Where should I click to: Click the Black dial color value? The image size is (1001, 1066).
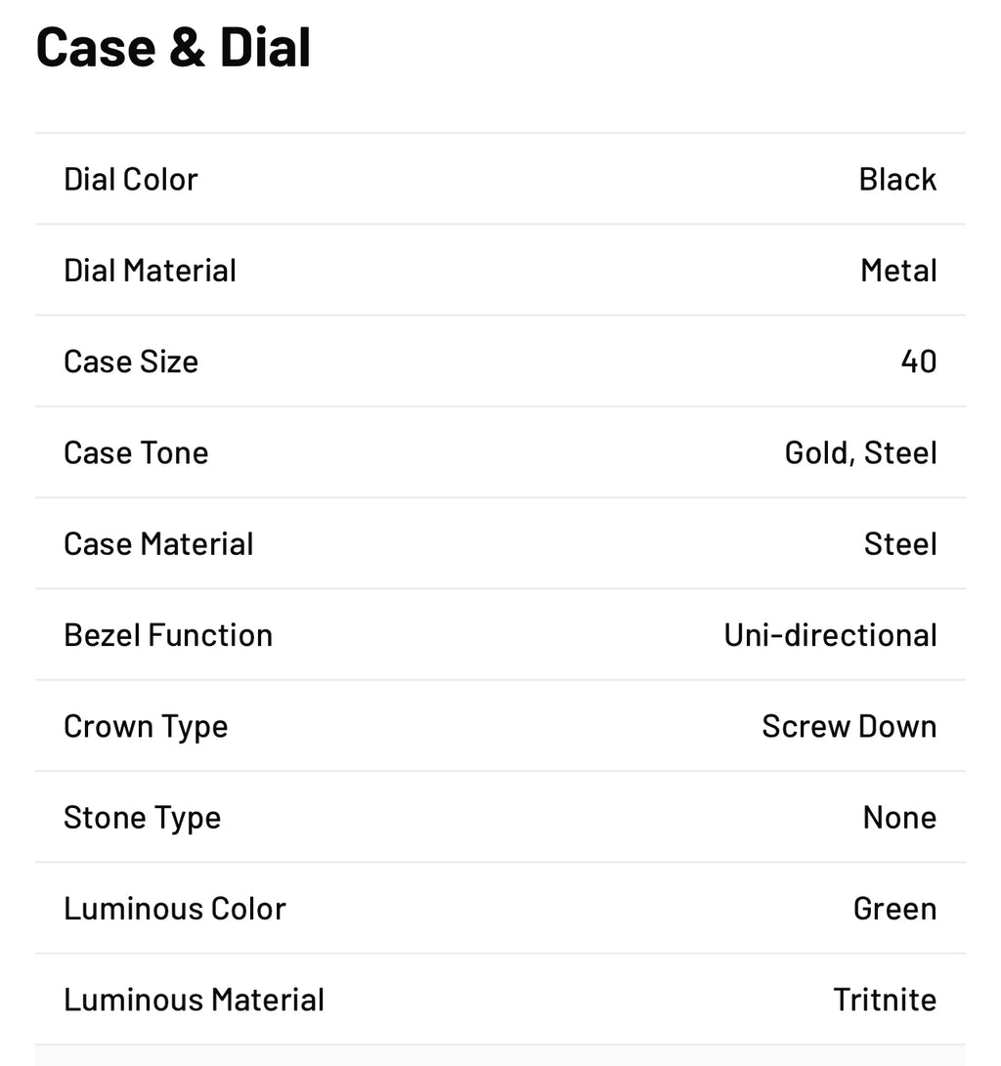[897, 180]
